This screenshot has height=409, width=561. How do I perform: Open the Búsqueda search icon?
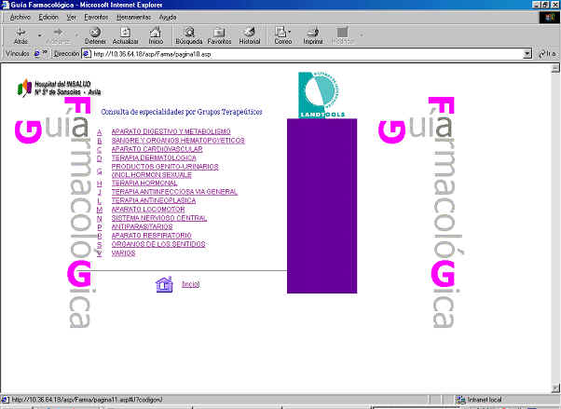tap(188, 33)
